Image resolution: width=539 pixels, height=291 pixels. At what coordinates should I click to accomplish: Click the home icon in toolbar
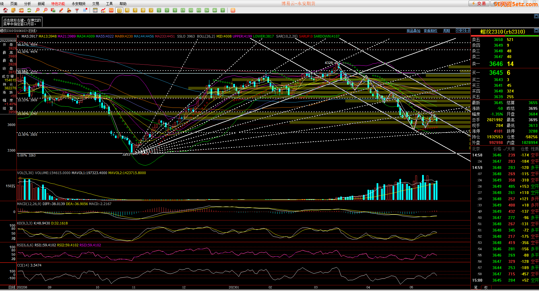pos(5,10)
